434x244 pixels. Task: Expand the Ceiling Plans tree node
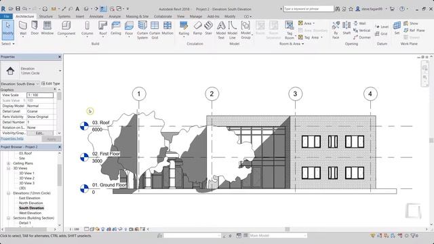(x=9, y=163)
